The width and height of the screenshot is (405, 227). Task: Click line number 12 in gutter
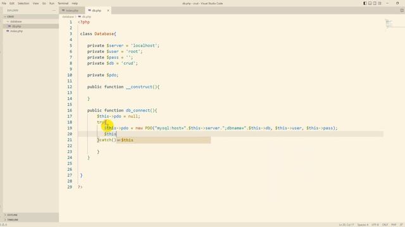70,87
